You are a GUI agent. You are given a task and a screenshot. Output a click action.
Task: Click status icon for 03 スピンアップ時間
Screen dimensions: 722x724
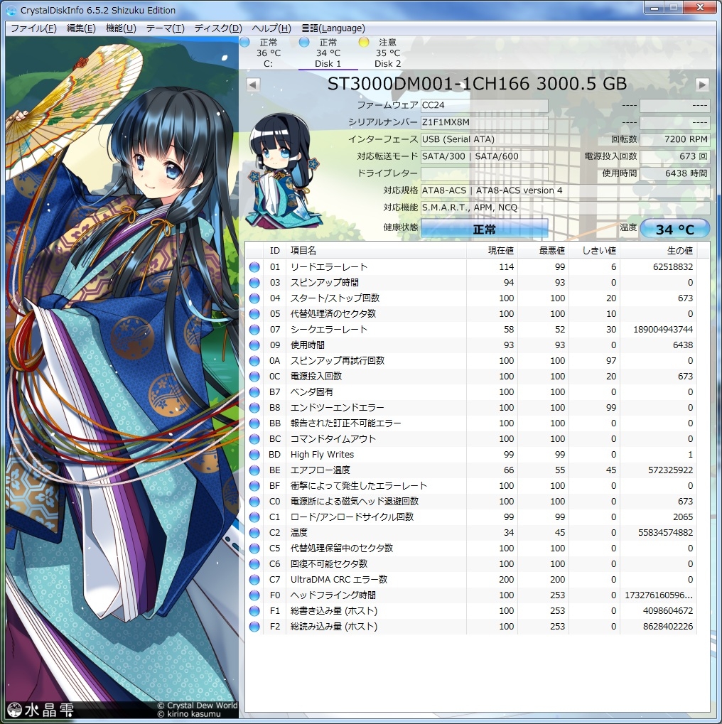point(254,283)
